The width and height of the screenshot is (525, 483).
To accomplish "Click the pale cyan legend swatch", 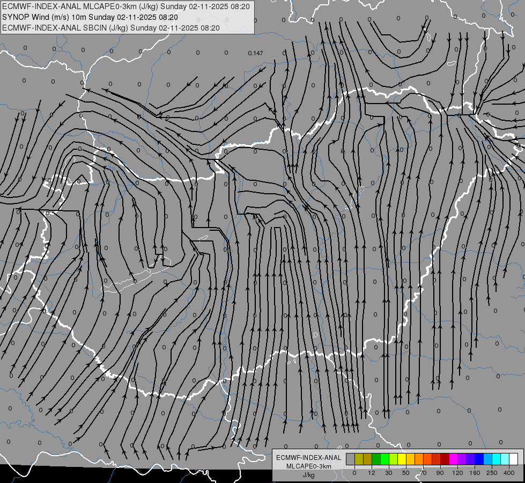I will (505, 459).
